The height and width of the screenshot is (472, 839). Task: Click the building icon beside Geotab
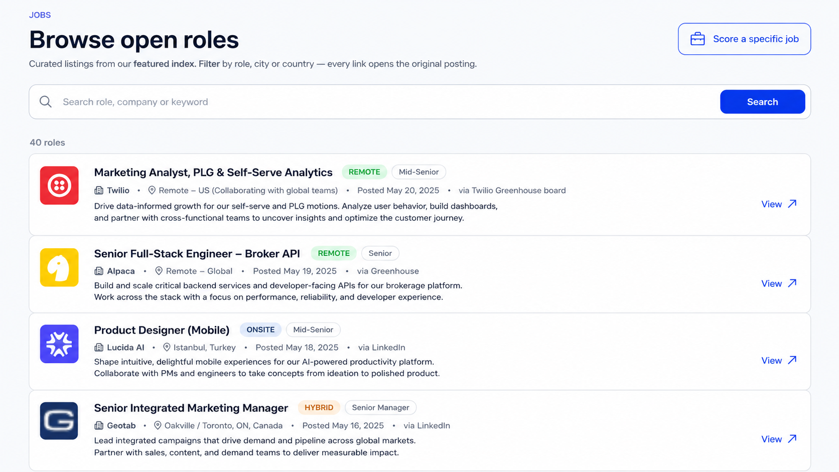99,426
